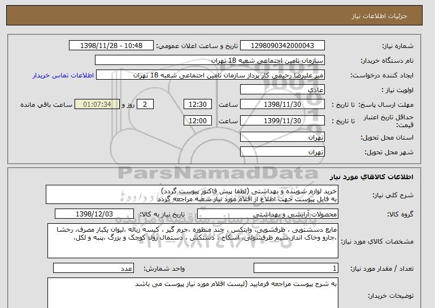Viewport: 435px width, 308px height.
Task: Select the announcement date field 1398/11/28 - 10:48
Action: (111, 46)
